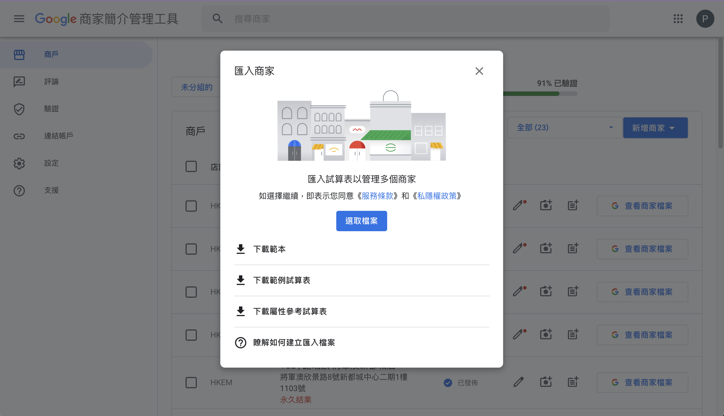Click 查看商家檔案 in the third business row

[642, 292]
